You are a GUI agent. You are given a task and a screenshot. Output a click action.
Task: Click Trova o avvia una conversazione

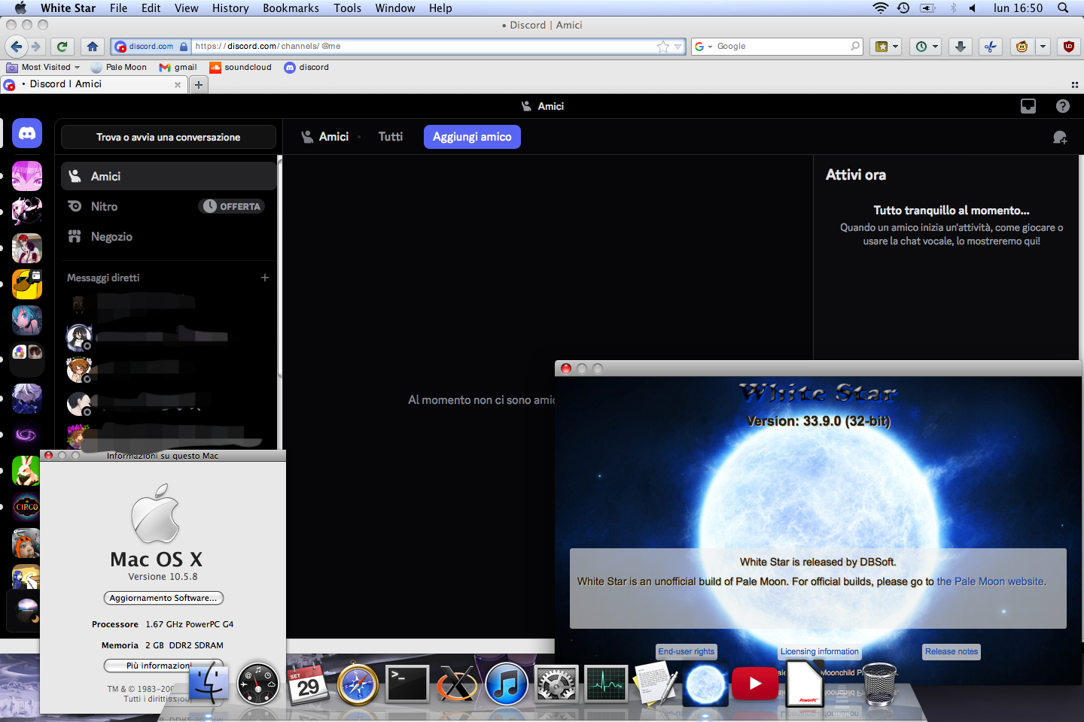tap(169, 137)
